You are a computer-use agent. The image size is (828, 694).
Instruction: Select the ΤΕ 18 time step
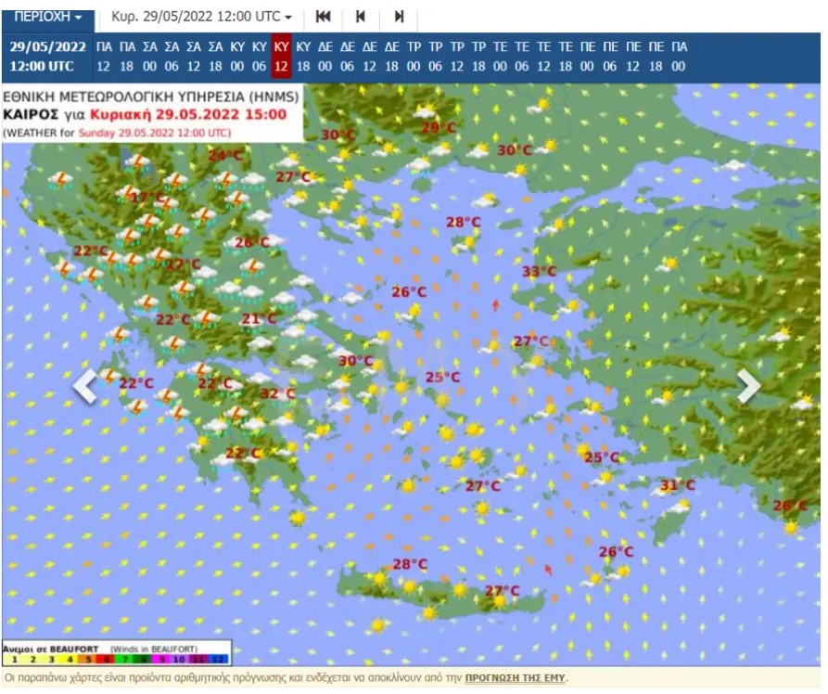pyautogui.click(x=566, y=57)
